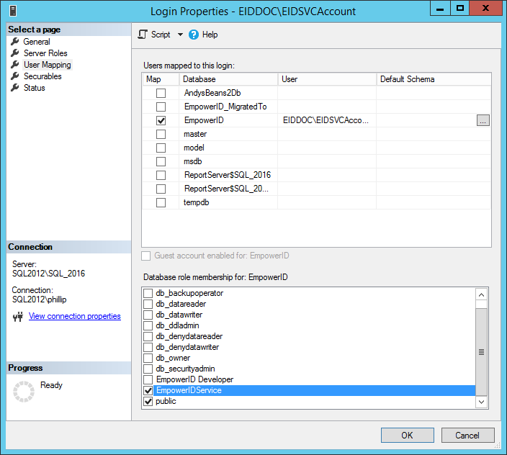The image size is (507, 455).
Task: Open the Server Roles page
Action: pyautogui.click(x=45, y=53)
